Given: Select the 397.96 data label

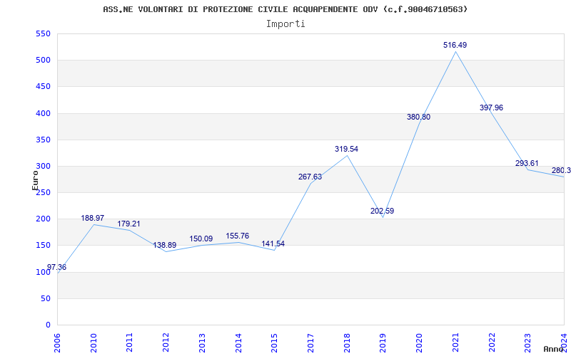Looking at the screenshot, I should pyautogui.click(x=491, y=108).
